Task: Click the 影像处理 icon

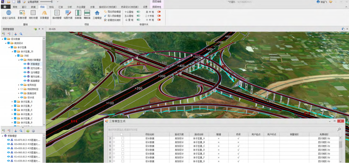Action: click(x=22, y=13)
